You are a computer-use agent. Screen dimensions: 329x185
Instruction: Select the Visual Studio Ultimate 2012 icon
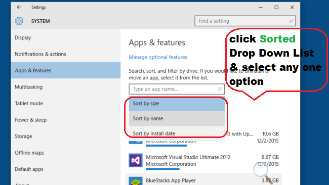pos(136,161)
